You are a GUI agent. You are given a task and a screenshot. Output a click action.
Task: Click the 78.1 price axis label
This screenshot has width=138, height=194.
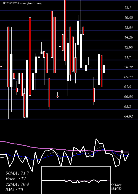[x=128, y=8]
